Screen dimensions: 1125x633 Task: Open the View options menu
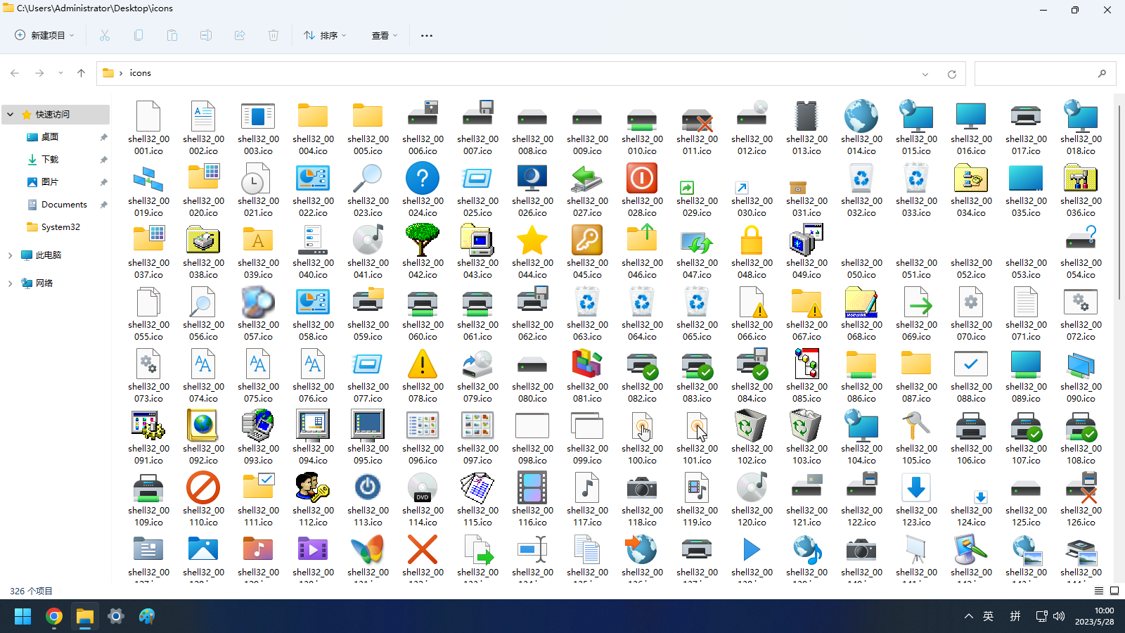point(384,35)
